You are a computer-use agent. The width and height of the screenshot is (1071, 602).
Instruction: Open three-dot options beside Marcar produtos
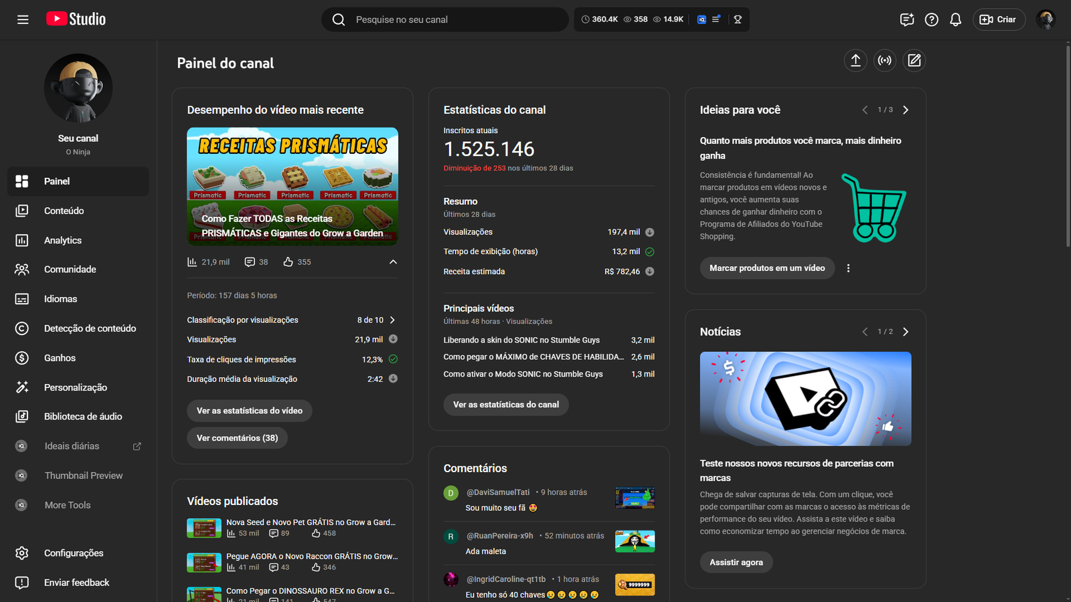point(848,268)
